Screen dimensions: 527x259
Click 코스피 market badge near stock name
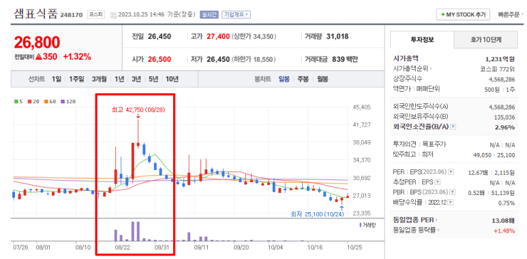96,14
